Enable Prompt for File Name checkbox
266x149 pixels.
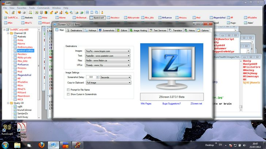point(68,90)
